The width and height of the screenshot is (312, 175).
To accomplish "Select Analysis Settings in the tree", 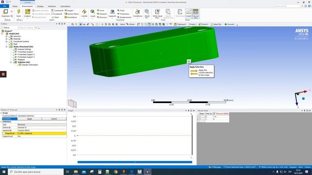I will pyautogui.click(x=24, y=49).
